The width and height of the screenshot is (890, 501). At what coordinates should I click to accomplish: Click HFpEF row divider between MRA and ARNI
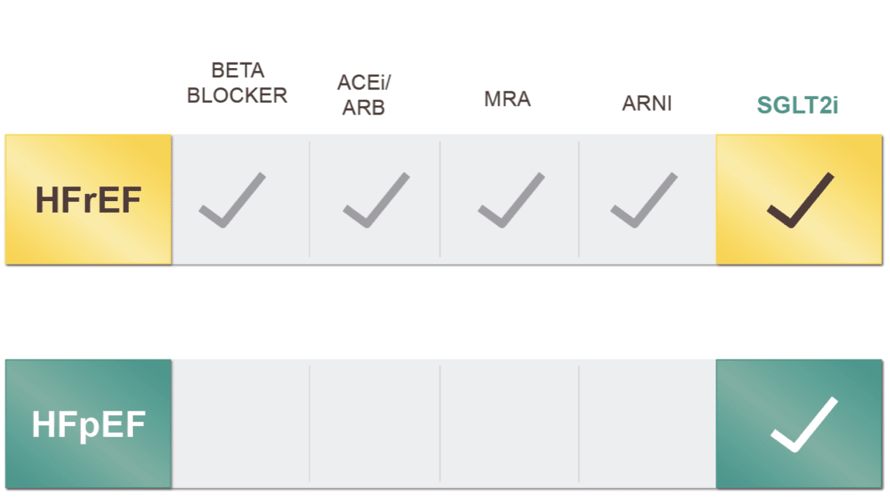click(579, 424)
